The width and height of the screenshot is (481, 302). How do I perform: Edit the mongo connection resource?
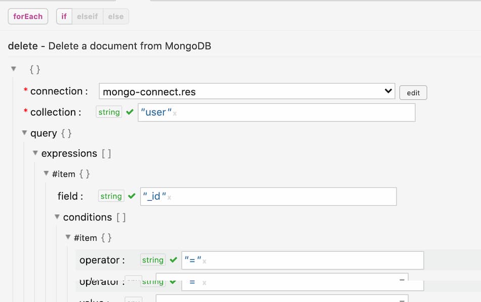click(413, 93)
